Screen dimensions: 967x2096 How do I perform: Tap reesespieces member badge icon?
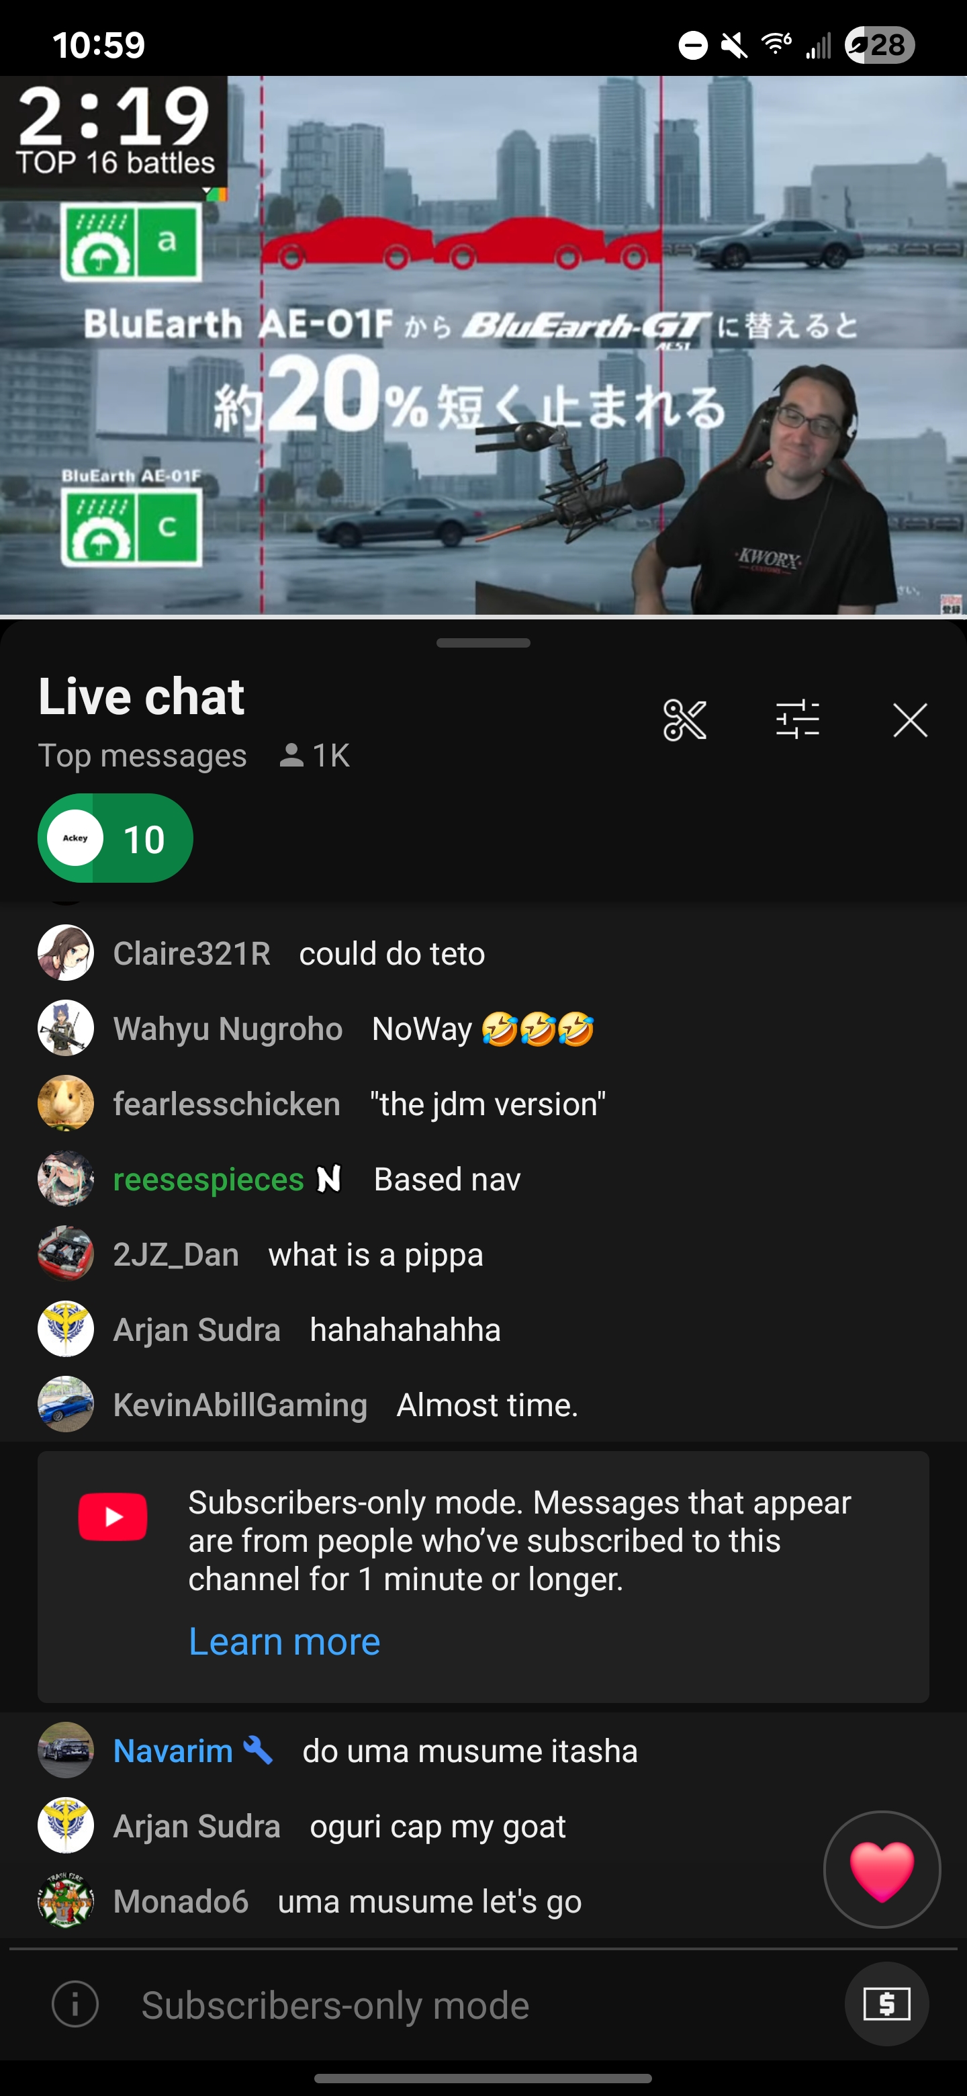click(x=328, y=1178)
